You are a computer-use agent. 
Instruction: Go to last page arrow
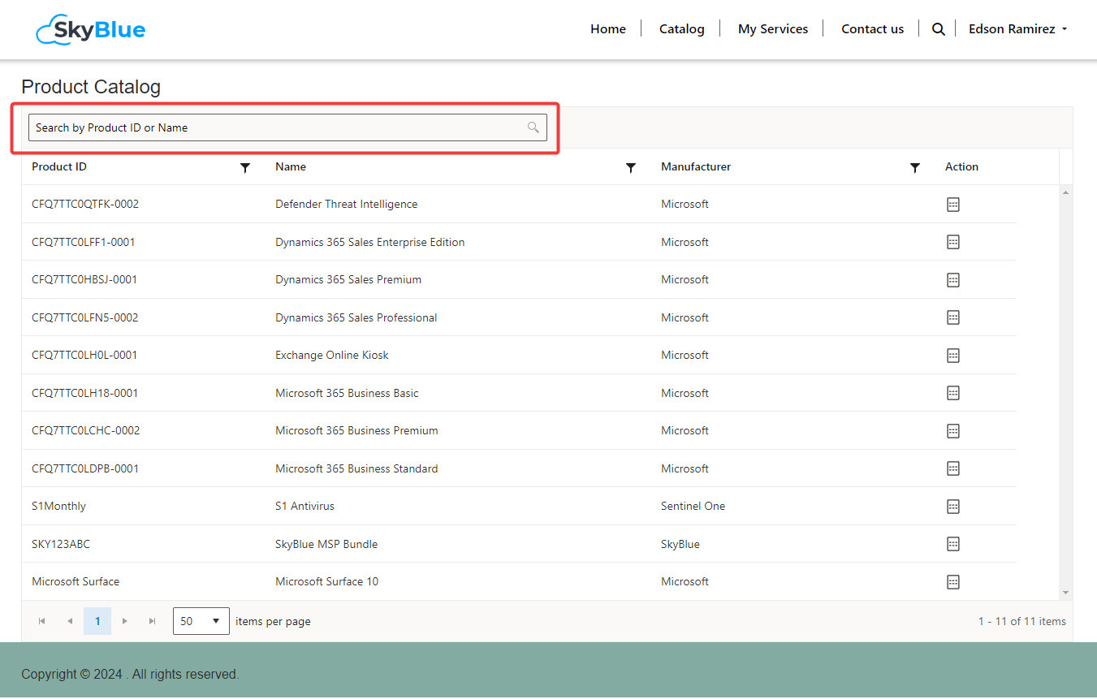pyautogui.click(x=152, y=621)
